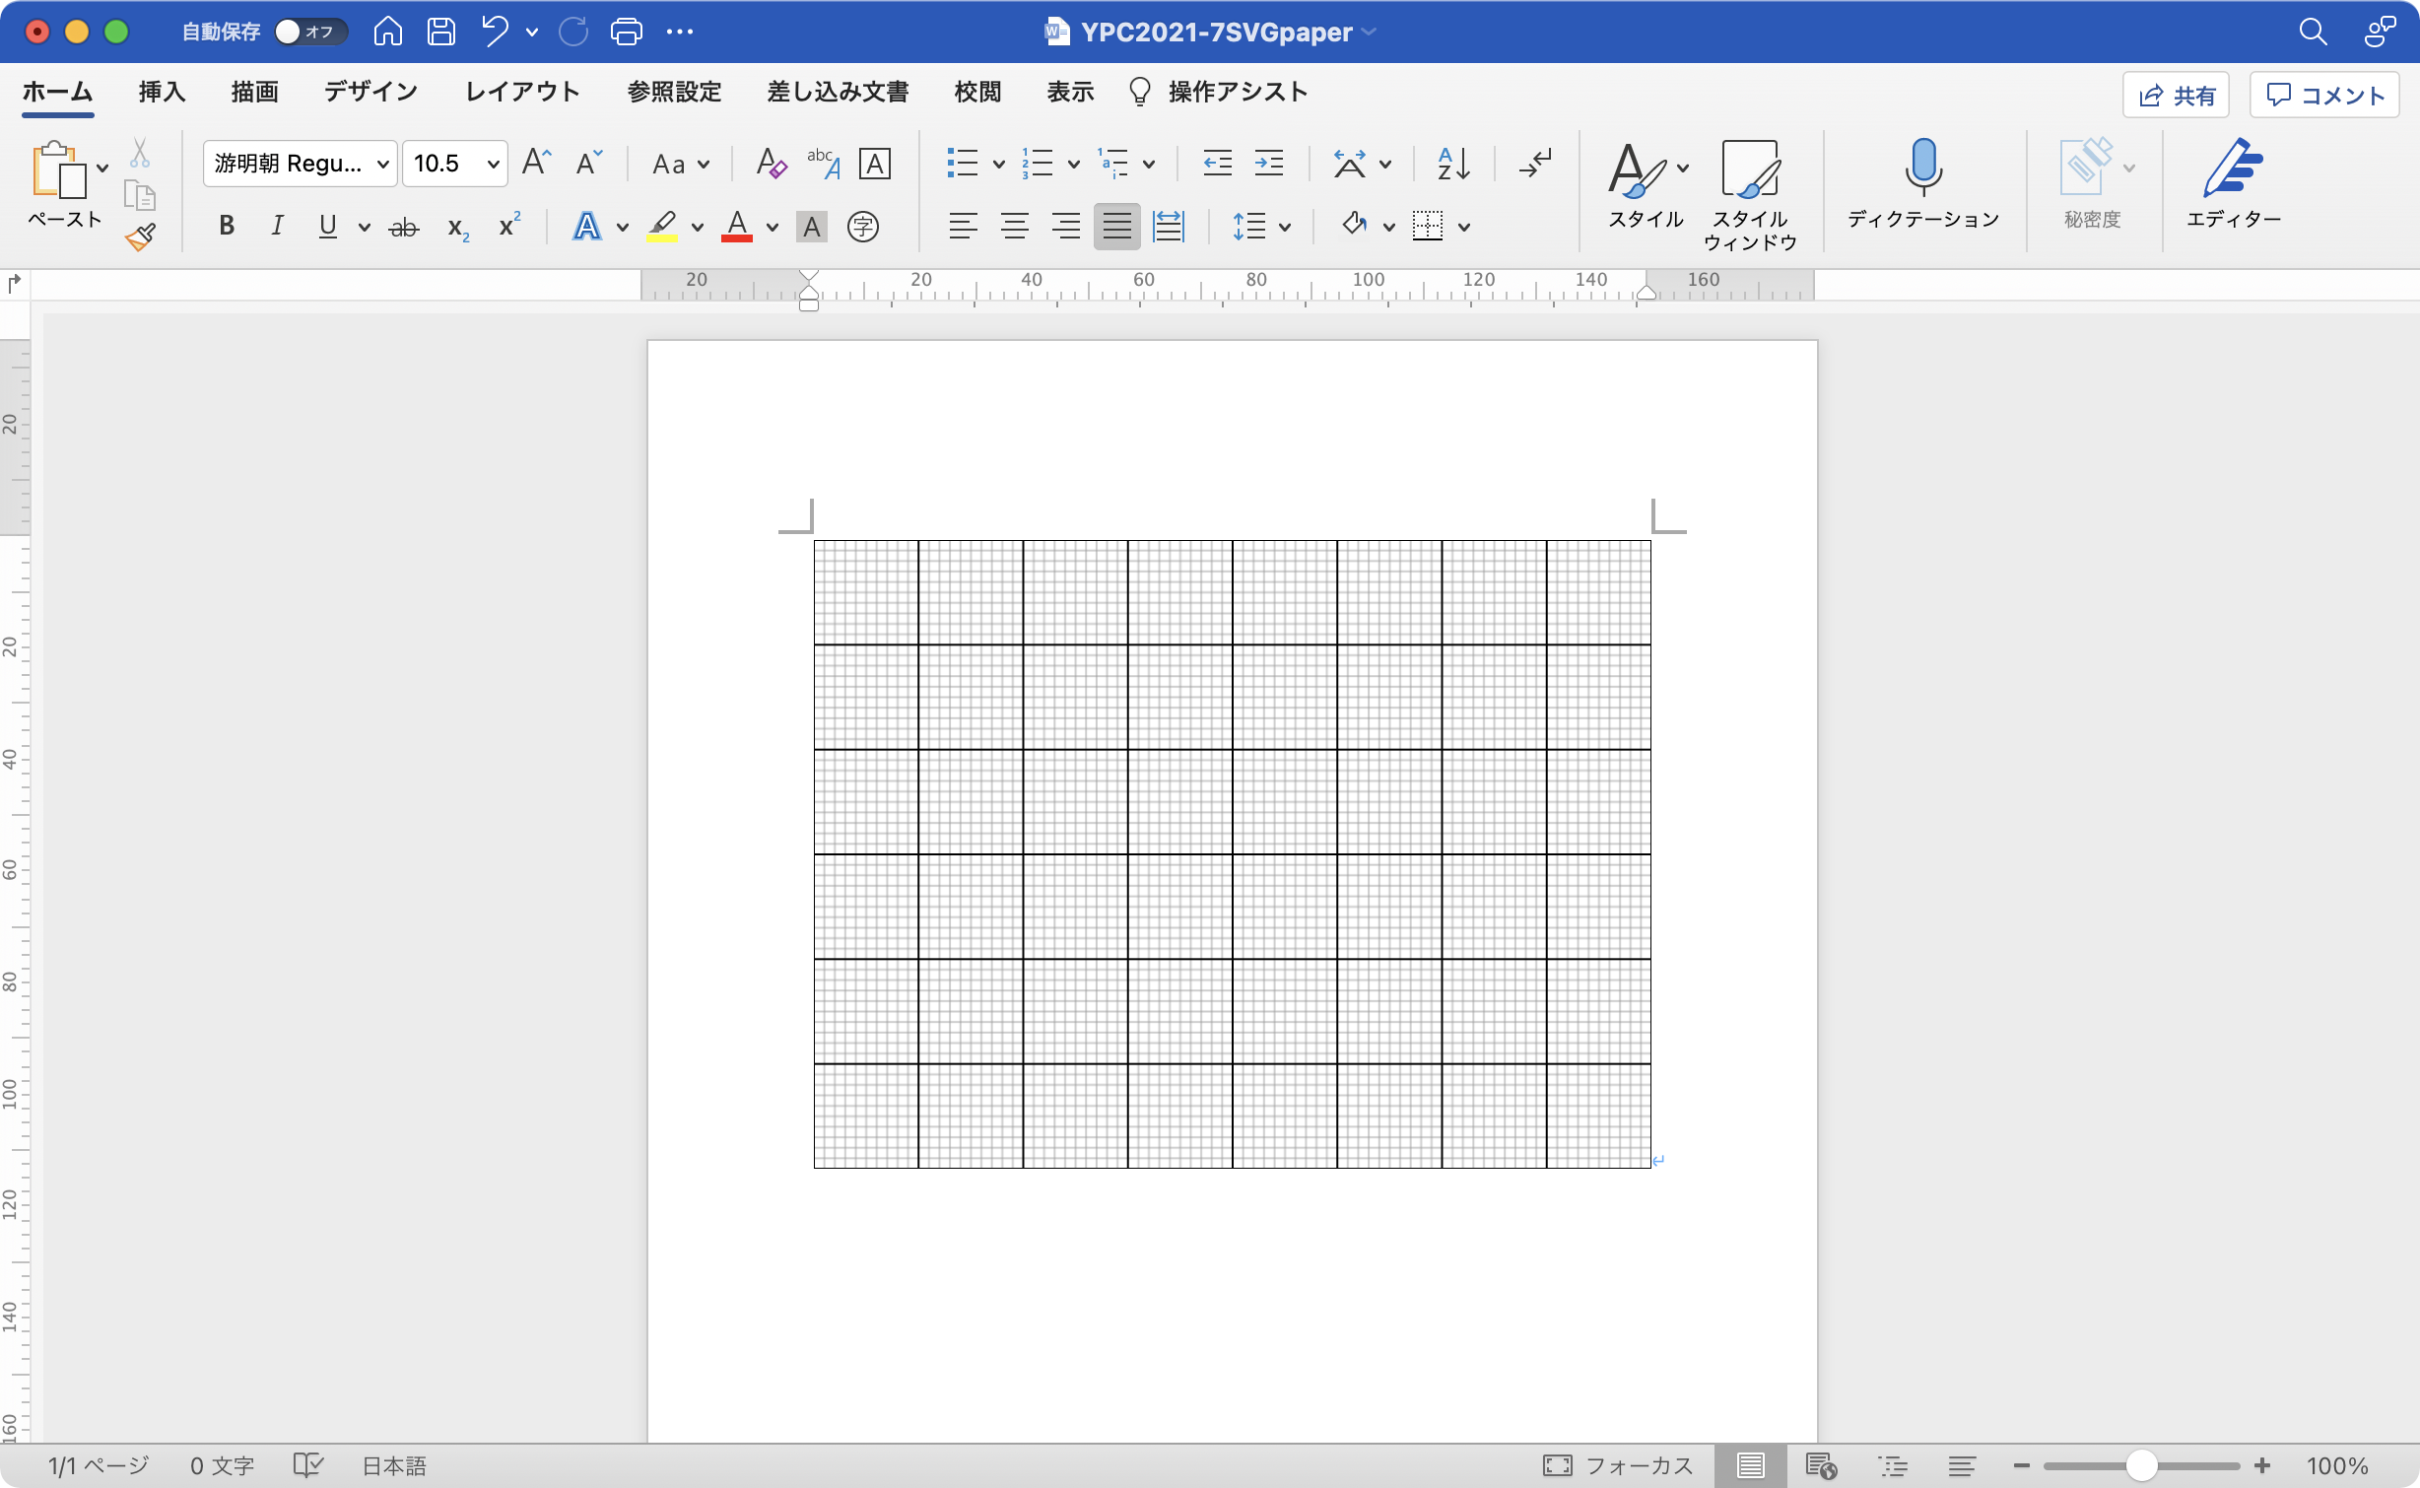Cut selection with scissors icon
2420x1488 pixels.
pyautogui.click(x=140, y=153)
